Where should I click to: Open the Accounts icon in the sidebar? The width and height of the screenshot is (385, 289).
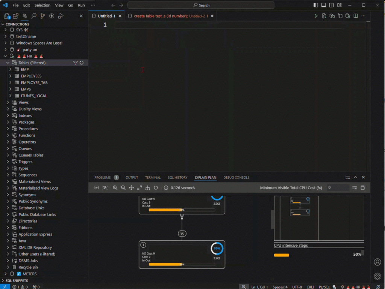tap(377, 262)
